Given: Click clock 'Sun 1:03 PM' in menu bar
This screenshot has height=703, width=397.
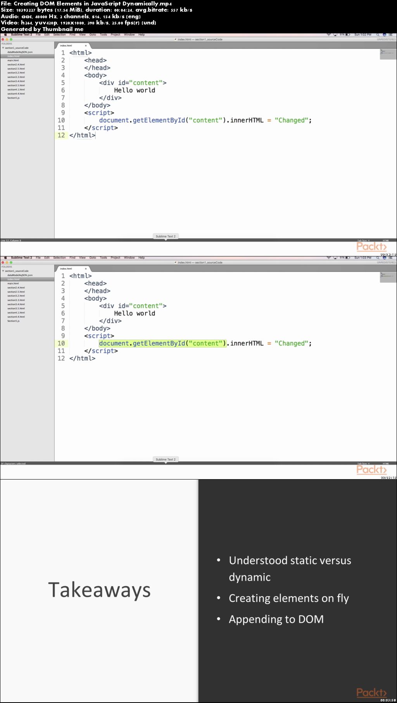Looking at the screenshot, I should click(x=363, y=258).
